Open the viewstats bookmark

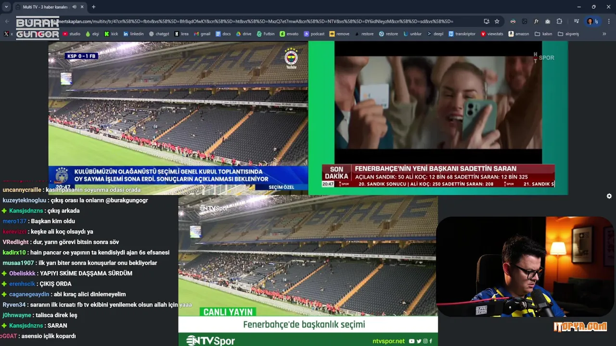pos(492,34)
